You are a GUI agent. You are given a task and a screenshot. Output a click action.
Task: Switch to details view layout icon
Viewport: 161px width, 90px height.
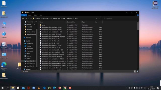[135, 71]
